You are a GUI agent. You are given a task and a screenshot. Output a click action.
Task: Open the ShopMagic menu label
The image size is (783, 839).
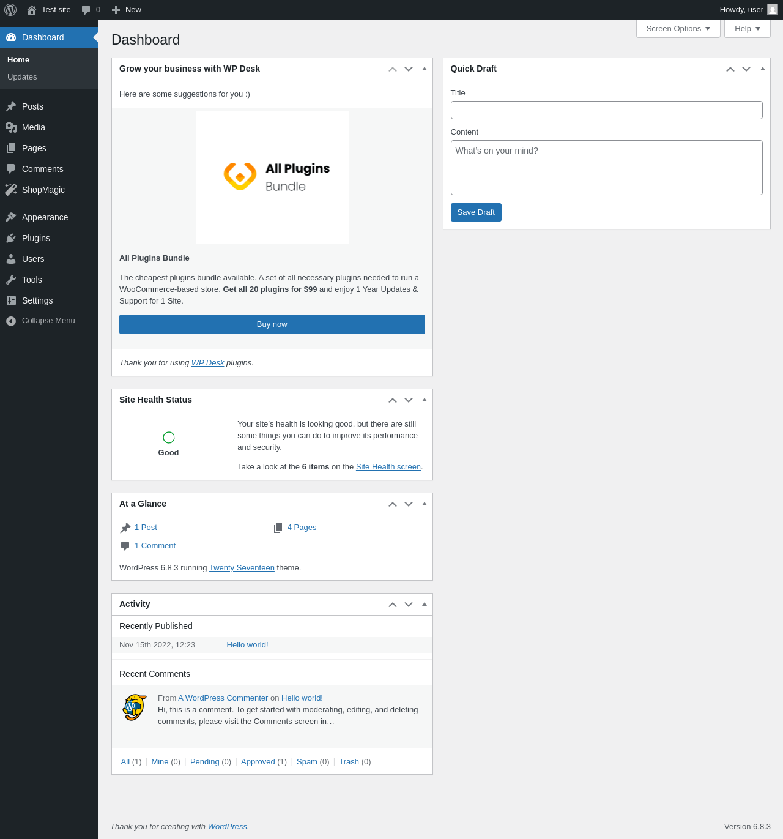43,190
